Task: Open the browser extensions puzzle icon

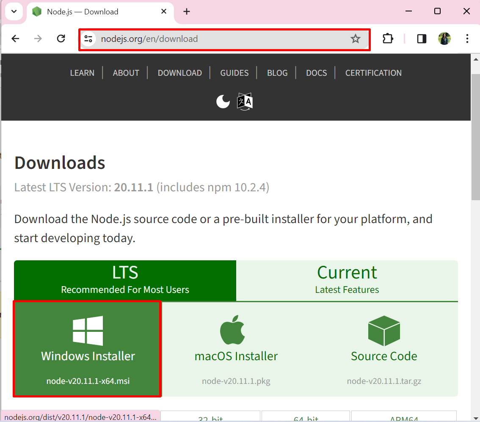Action: pos(388,39)
